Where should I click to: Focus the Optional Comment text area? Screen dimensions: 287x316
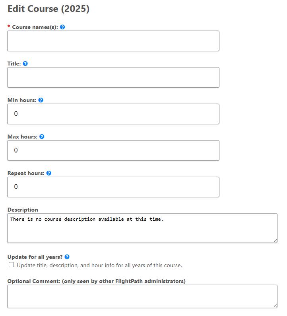(142, 296)
